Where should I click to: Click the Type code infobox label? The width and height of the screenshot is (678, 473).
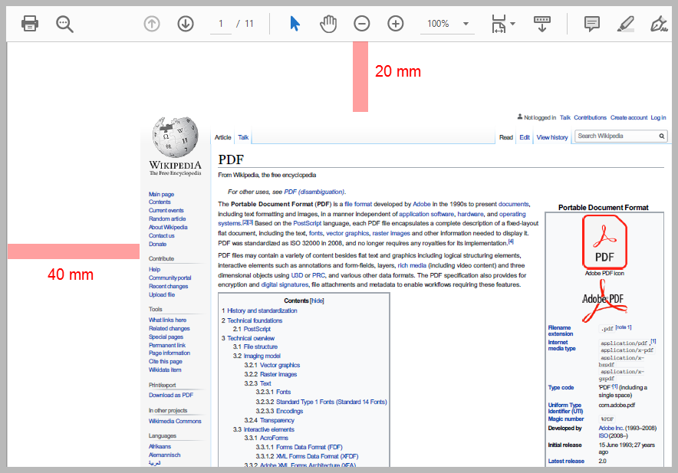[561, 388]
